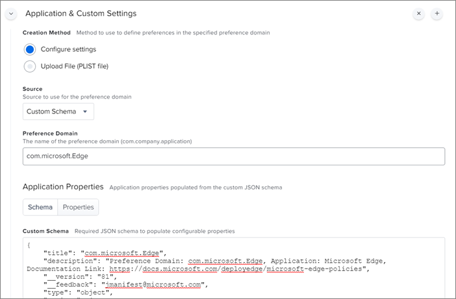Switch to the Schema tab
The width and height of the screenshot is (456, 299).
tap(40, 207)
